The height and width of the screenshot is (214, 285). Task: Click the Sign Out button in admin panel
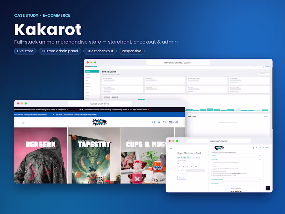(x=267, y=67)
